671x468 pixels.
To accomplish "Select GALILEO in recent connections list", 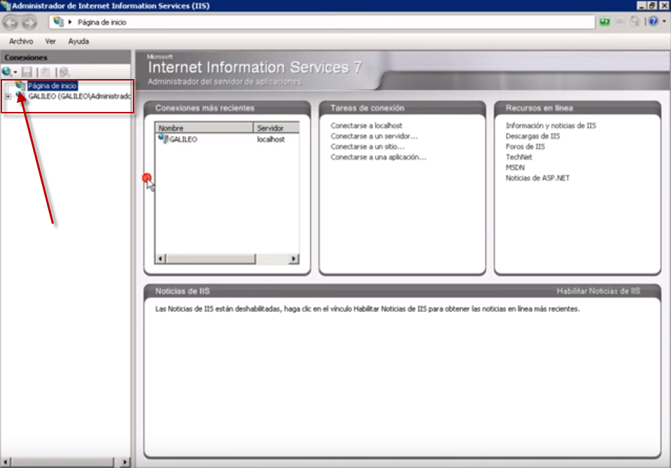I will [x=183, y=139].
